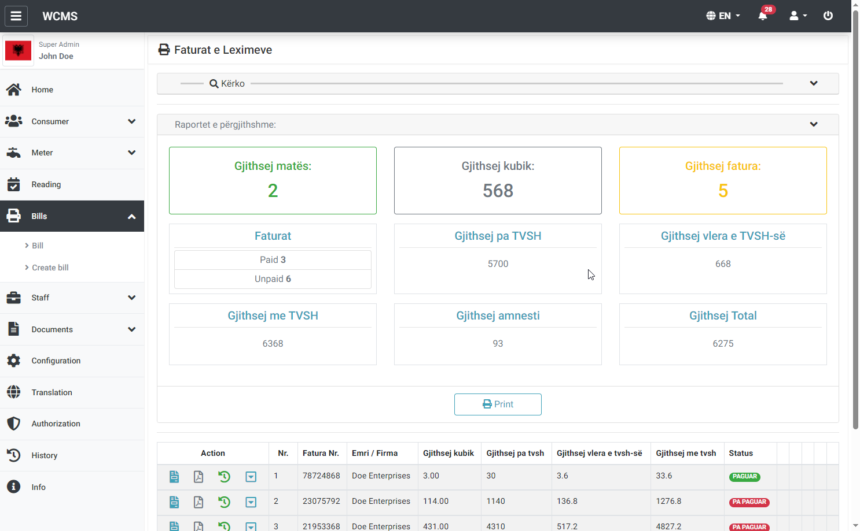Open Authorization in the sidebar
The height and width of the screenshot is (531, 860).
tap(72, 424)
